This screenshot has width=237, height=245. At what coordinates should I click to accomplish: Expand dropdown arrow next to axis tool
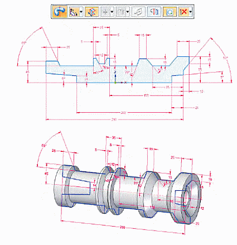tap(112, 12)
